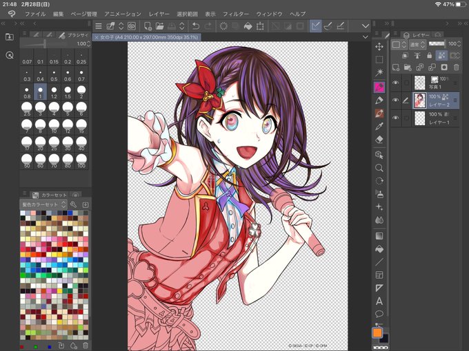Open the フィルター menu

tap(236, 14)
